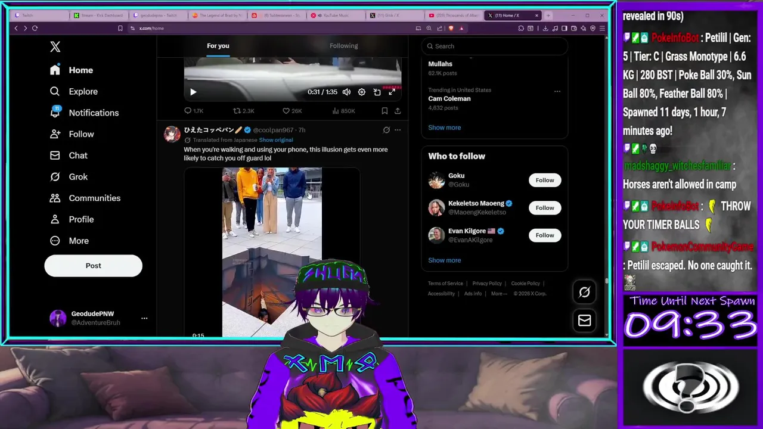This screenshot has height=429, width=763.
Task: Open Chat messages in the sidebar
Action: click(x=69, y=156)
